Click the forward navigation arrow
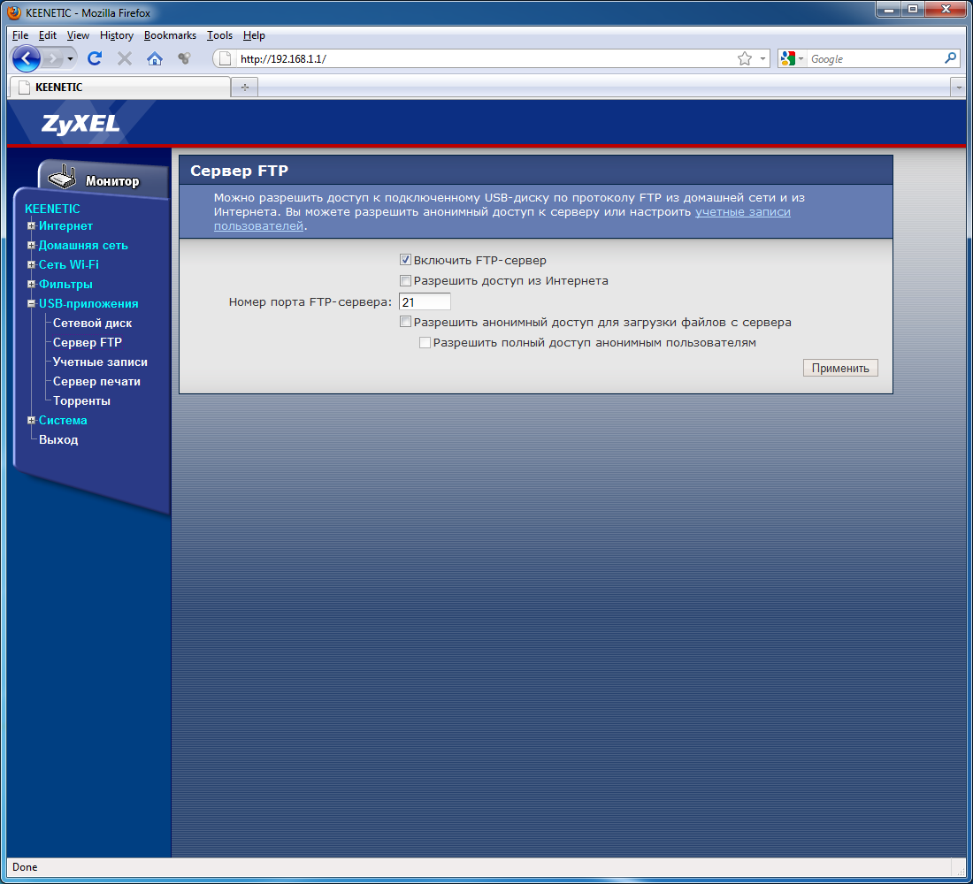 (x=54, y=59)
